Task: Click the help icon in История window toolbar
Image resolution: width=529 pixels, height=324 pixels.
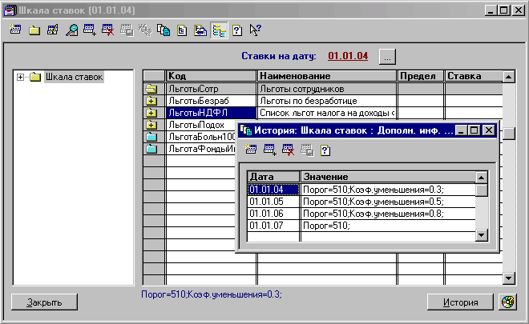Action: point(325,150)
